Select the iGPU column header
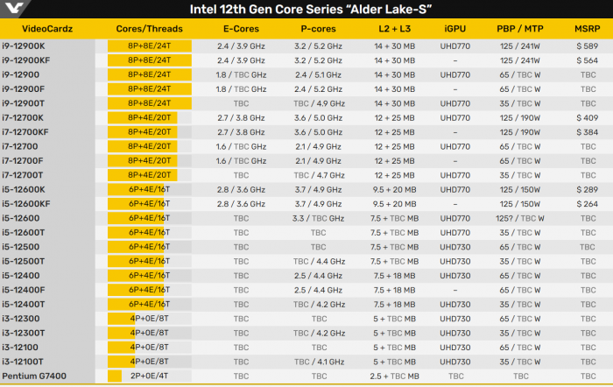The width and height of the screenshot is (613, 387). [454, 30]
